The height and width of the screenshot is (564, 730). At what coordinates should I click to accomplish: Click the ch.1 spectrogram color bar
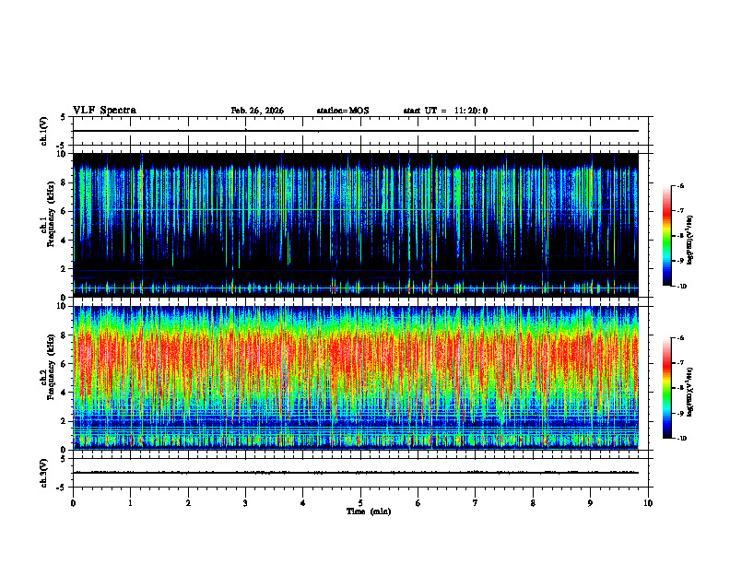667,236
